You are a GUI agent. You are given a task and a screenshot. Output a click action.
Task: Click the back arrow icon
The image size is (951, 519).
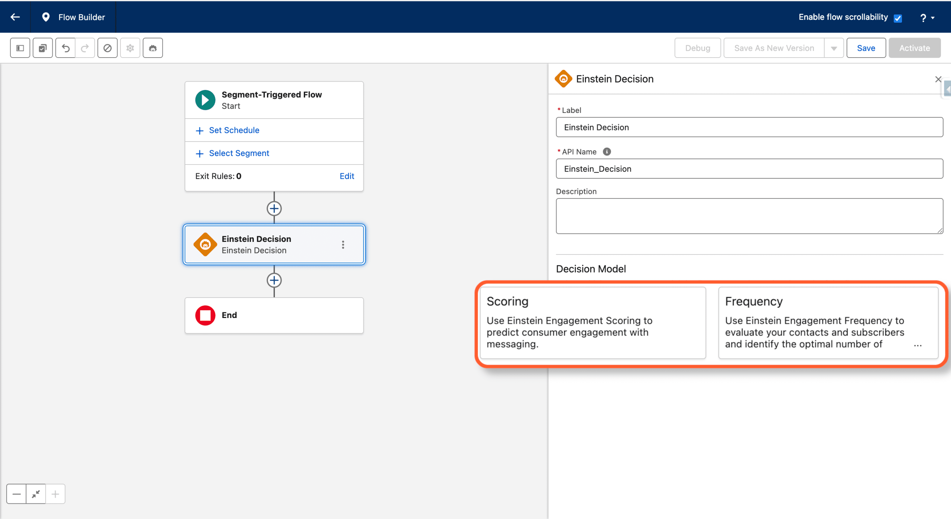(15, 17)
